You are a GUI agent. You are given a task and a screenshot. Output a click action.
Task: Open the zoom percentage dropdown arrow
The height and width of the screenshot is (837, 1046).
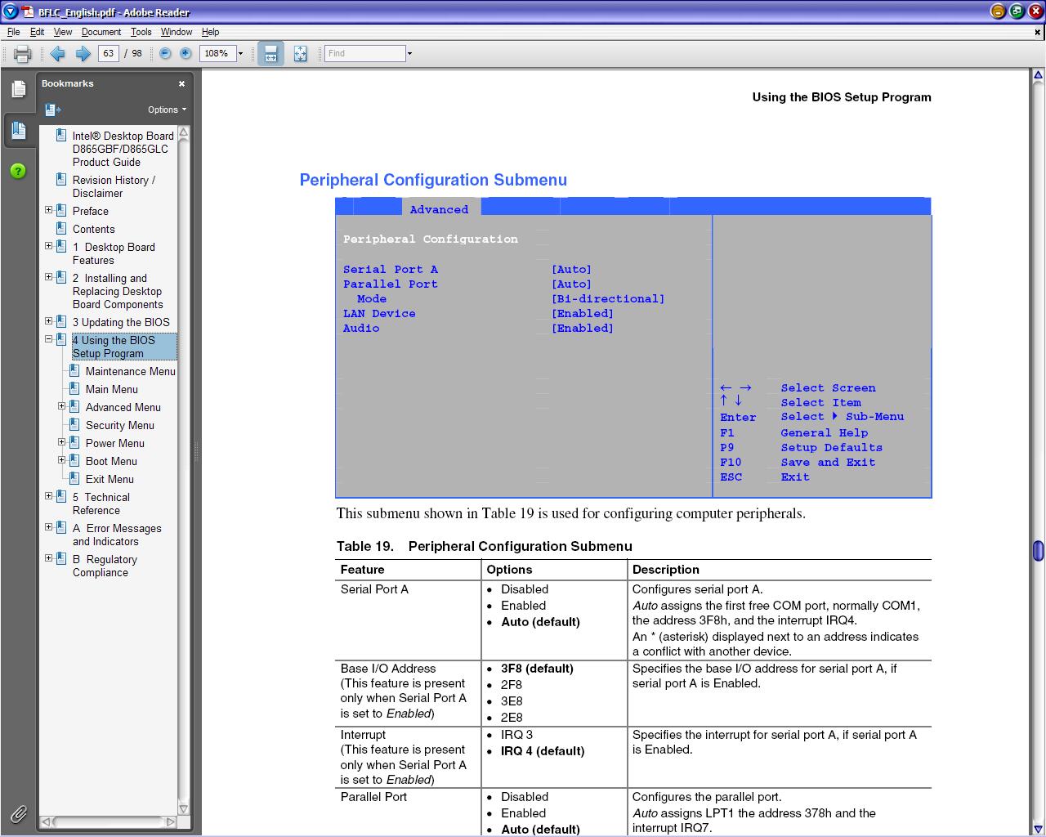click(x=240, y=53)
